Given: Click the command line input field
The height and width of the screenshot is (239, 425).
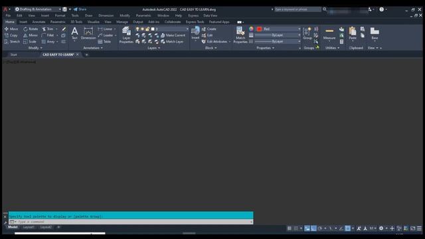Looking at the screenshot, I should [x=131, y=222].
